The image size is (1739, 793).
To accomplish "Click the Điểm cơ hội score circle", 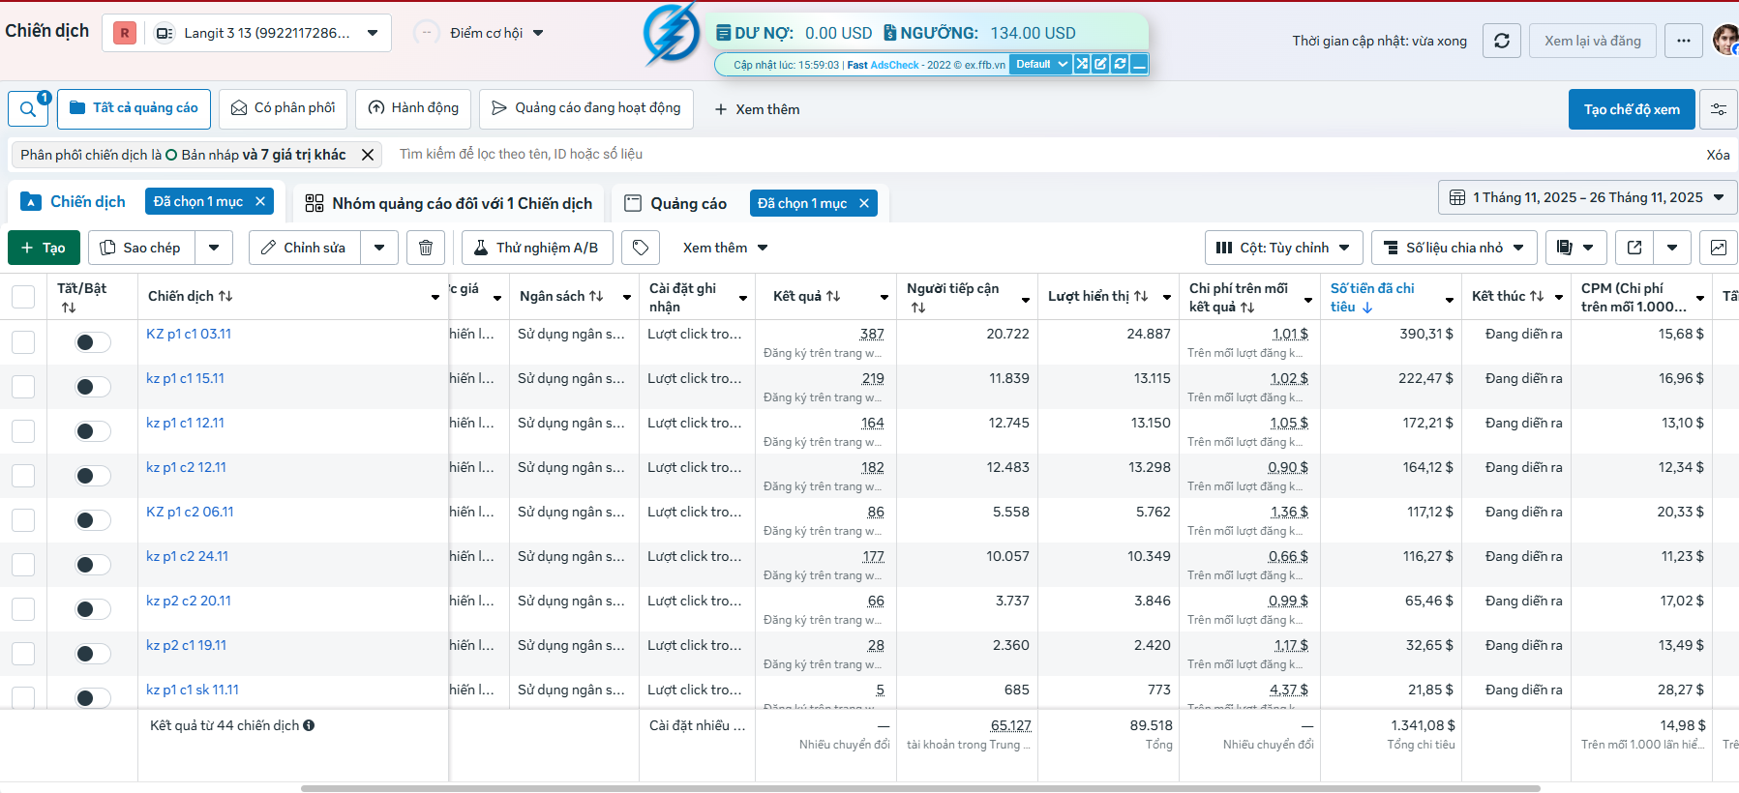I will (426, 33).
